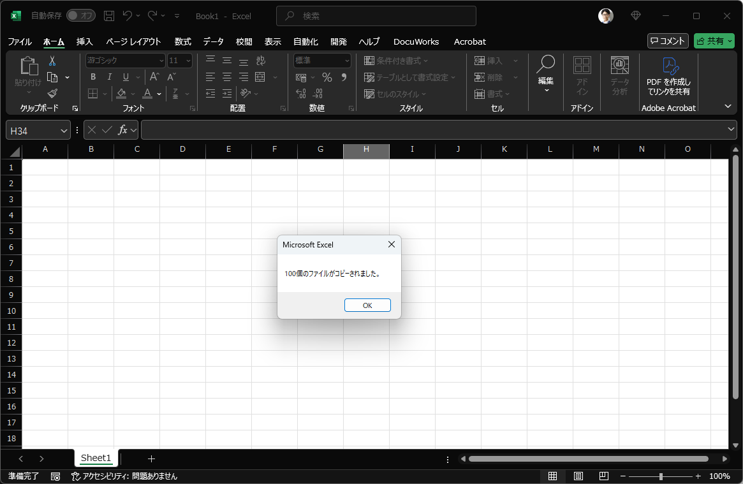The height and width of the screenshot is (484, 743).
Task: Switch to Page Layout view in status bar
Action: click(x=578, y=476)
